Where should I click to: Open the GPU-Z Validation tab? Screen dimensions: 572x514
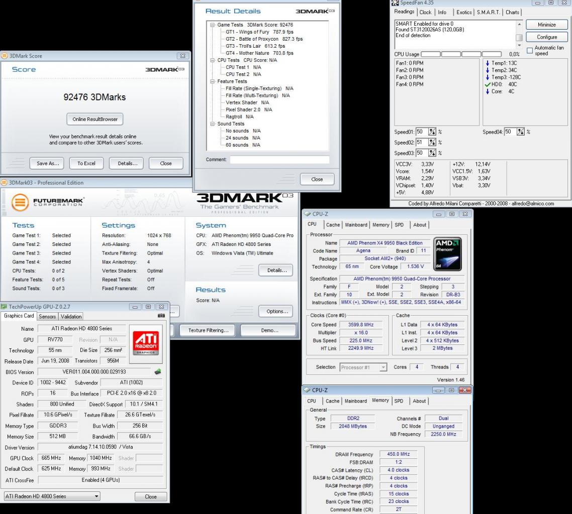click(x=71, y=317)
